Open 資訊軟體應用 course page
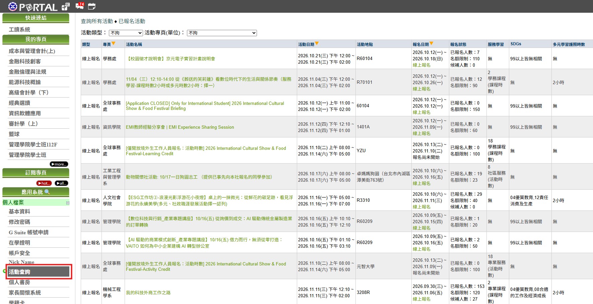 25,113
